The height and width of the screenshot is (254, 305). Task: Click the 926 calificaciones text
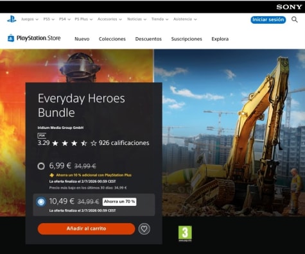(124, 143)
